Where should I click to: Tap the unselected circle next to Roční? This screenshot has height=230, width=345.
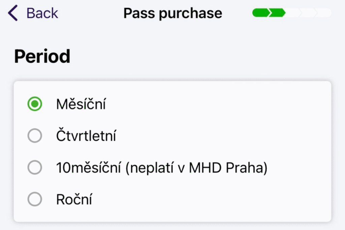point(34,199)
